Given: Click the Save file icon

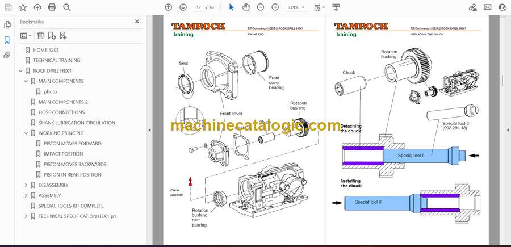Looking at the screenshot, I should click(8, 7).
